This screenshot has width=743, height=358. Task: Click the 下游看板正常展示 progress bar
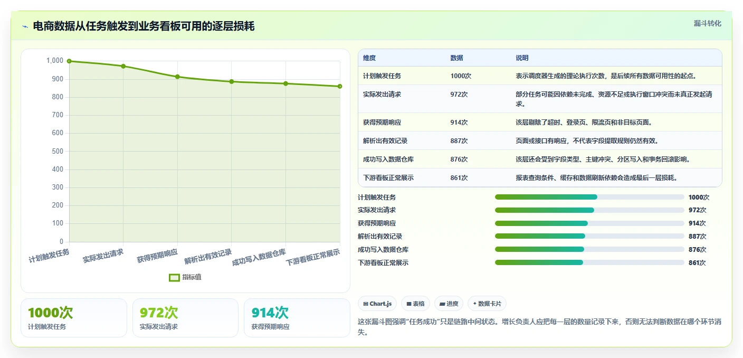coord(589,262)
